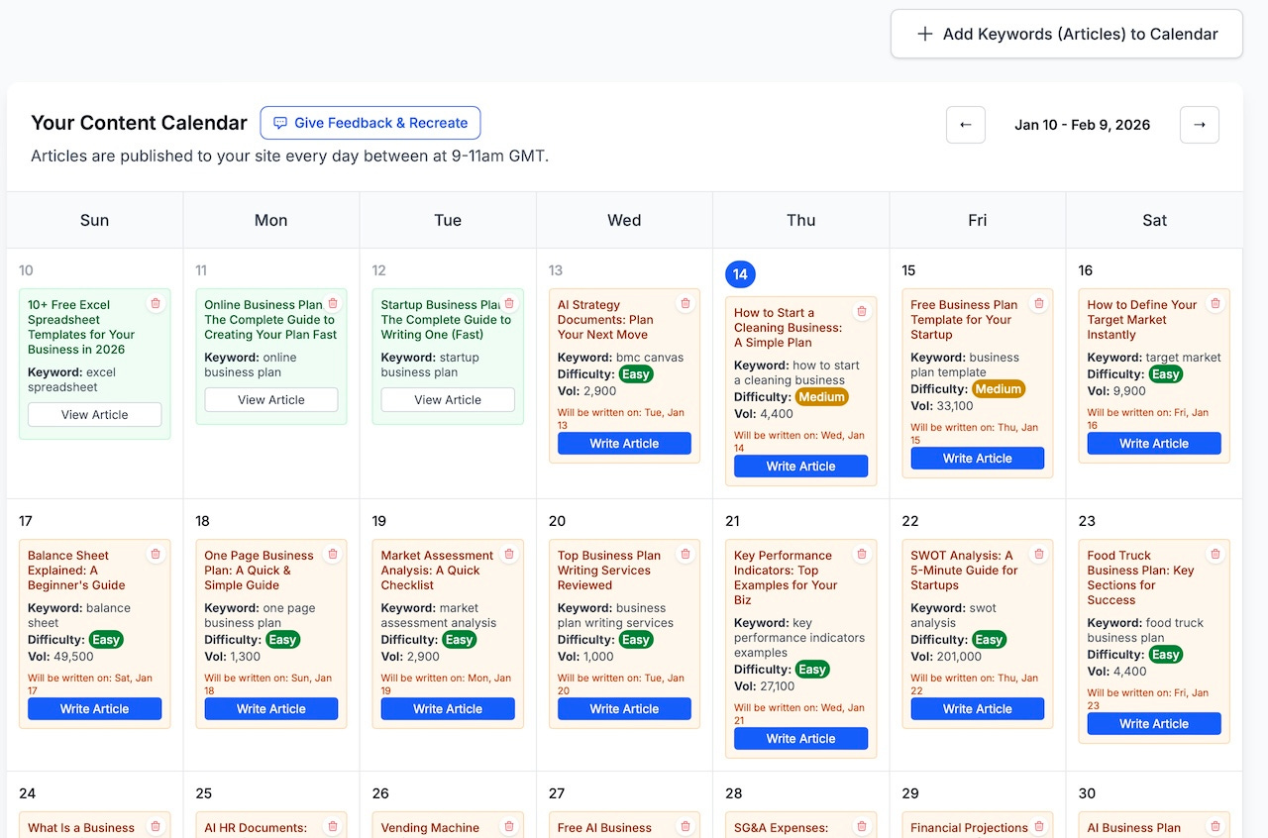The image size is (1268, 838).
Task: Write Article for business plan template keyword
Action: click(x=978, y=459)
